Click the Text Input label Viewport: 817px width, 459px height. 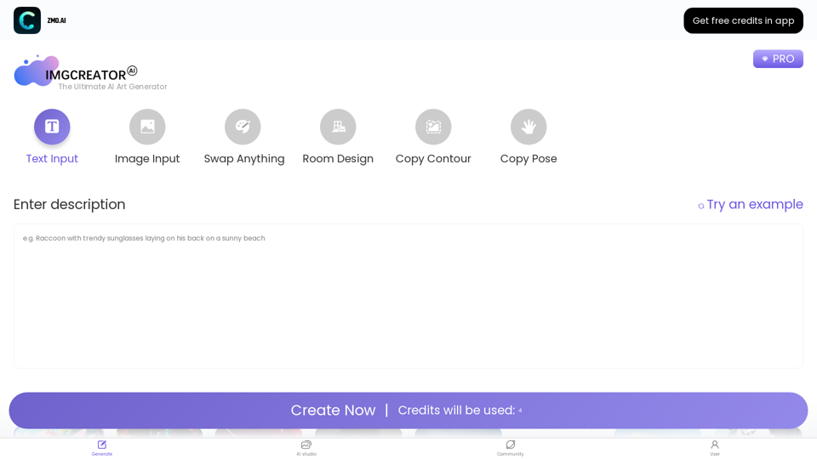(x=52, y=159)
